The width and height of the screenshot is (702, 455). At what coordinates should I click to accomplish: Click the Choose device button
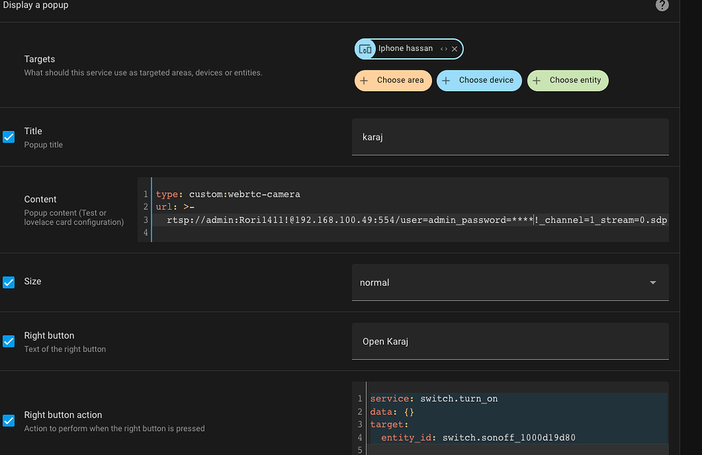point(479,80)
